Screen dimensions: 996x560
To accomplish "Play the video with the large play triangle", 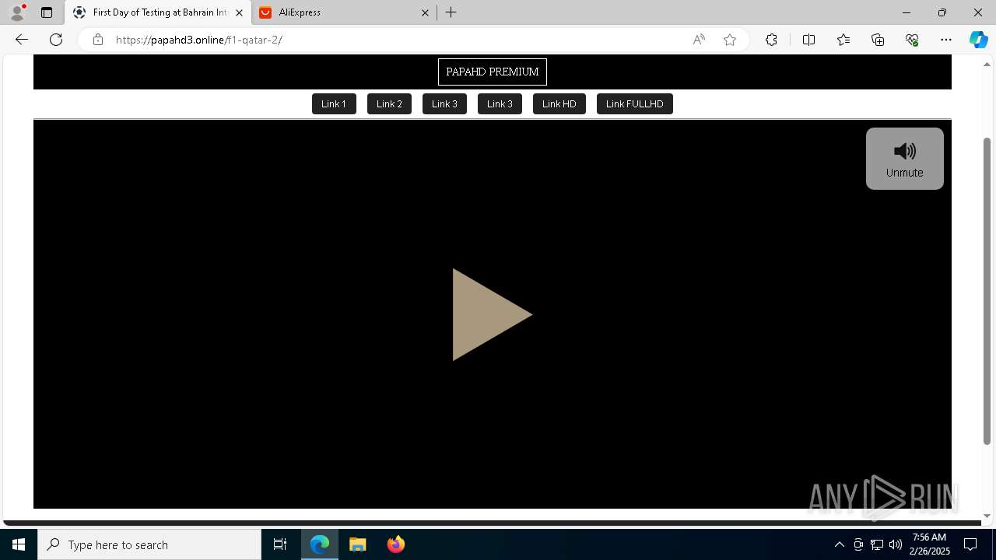I will point(492,314).
